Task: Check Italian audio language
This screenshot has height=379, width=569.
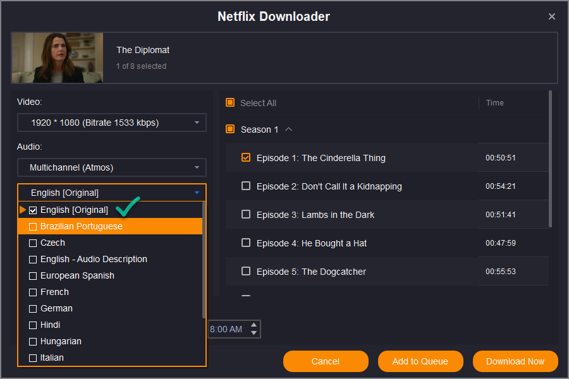Action: [33, 358]
